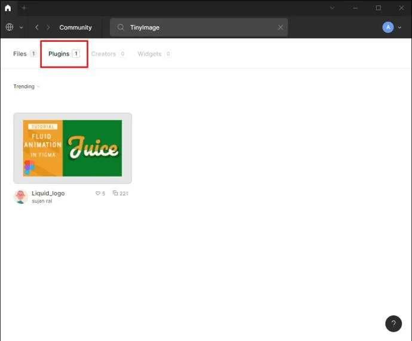This screenshot has width=412, height=341.
Task: Open the account avatar A
Action: pyautogui.click(x=388, y=27)
